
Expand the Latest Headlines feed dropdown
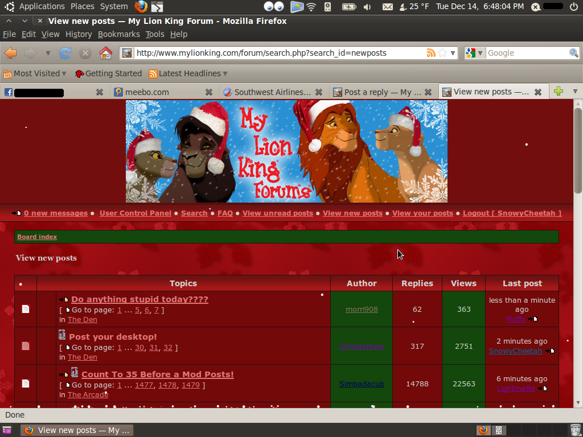tap(188, 73)
